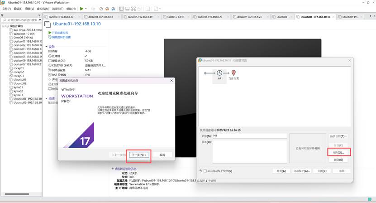Open the 选项卡(T) menu
The width and height of the screenshot is (376, 203).
(58, 9)
